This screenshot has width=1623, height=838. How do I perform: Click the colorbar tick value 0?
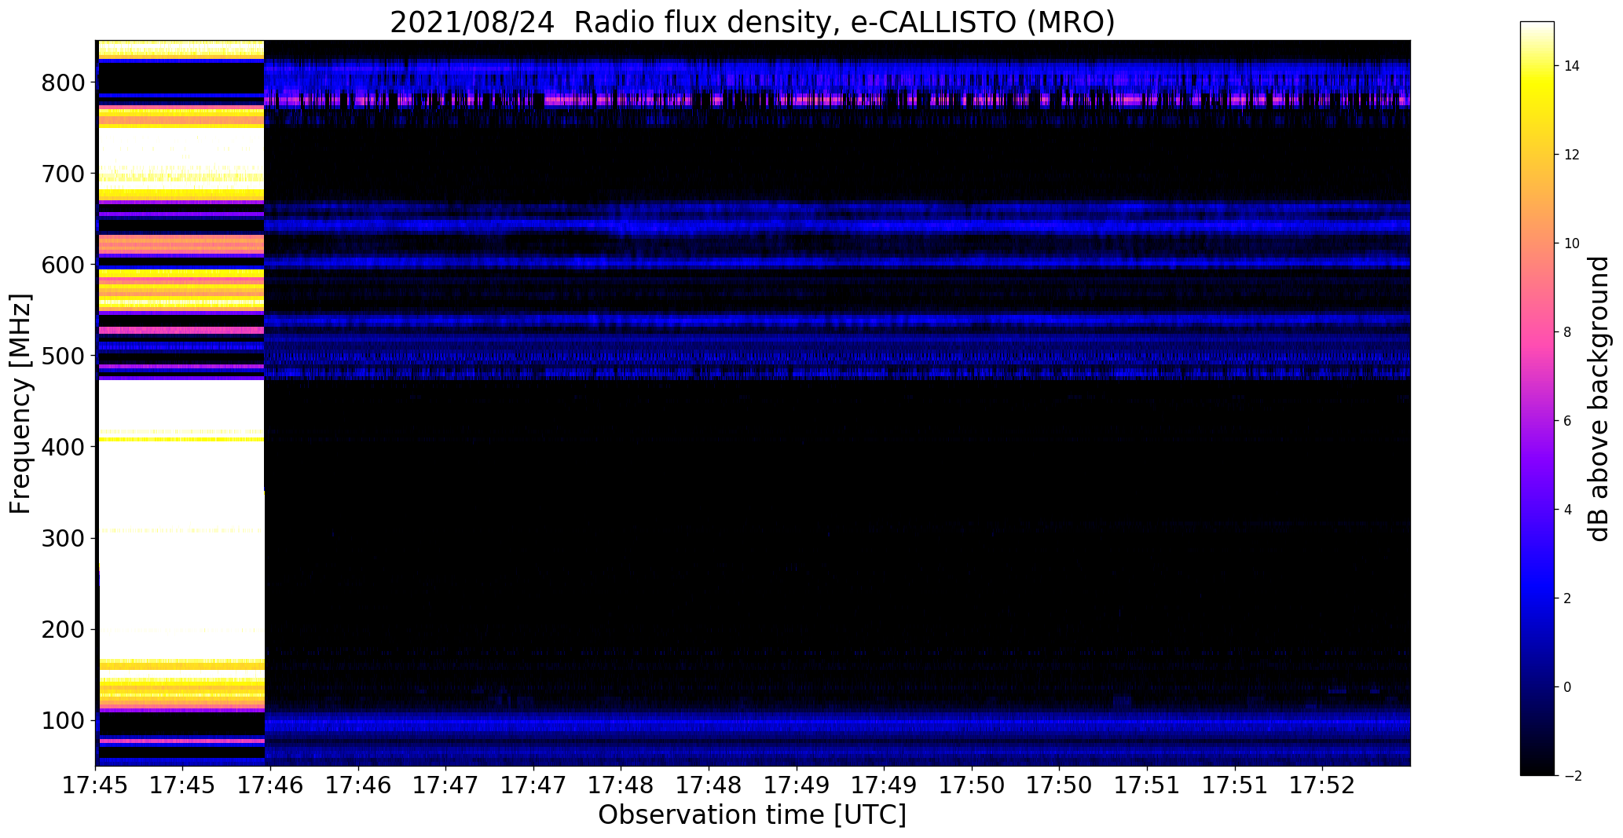click(x=1567, y=687)
